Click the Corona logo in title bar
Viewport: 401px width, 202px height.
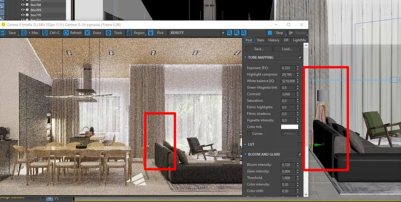(x=3, y=25)
